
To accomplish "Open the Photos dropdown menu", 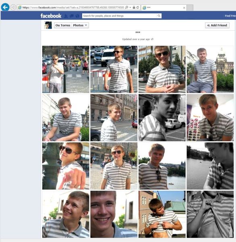I will click(x=80, y=25).
